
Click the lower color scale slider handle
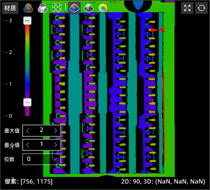tap(27, 102)
